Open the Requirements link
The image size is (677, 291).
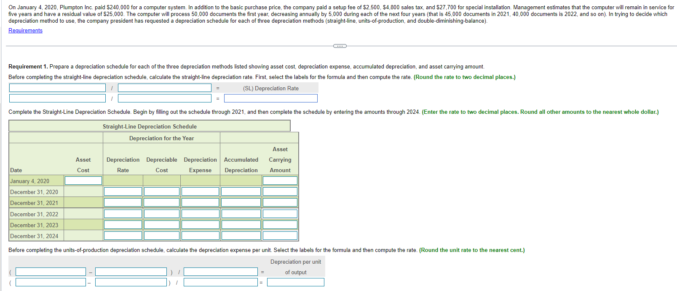[x=25, y=31]
